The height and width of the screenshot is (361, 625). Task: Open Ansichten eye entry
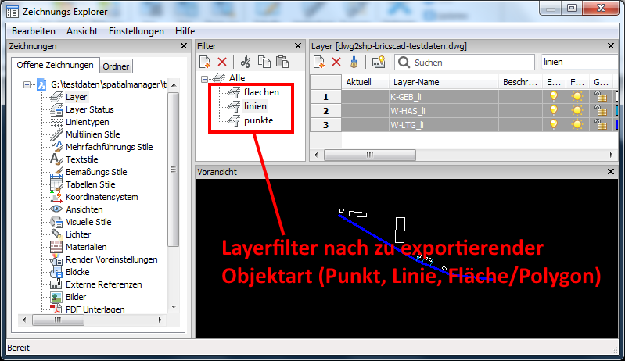click(84, 209)
